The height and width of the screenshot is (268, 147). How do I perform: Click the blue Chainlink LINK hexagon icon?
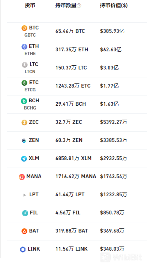point(23,250)
